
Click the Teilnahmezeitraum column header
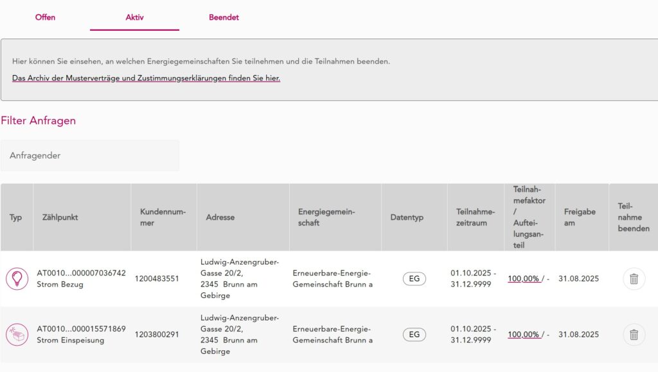(x=475, y=217)
